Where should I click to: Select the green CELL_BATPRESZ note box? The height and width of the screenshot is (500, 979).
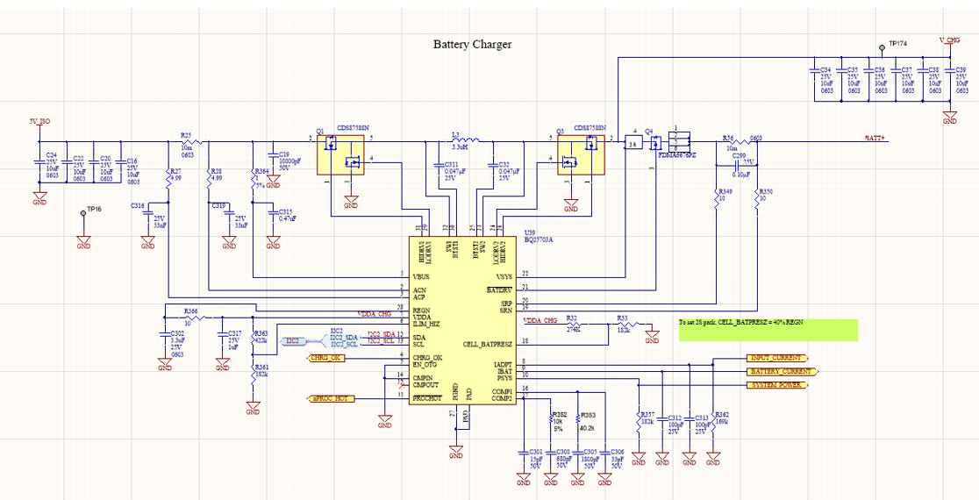point(768,330)
